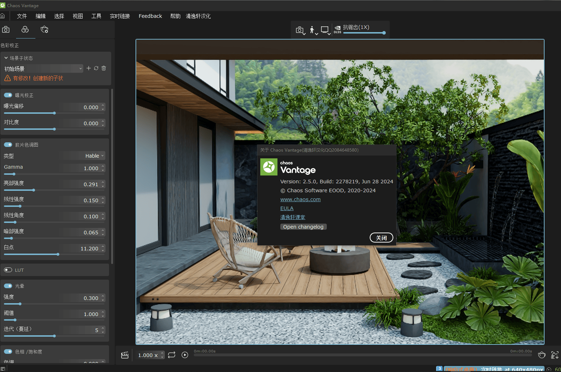Image resolution: width=561 pixels, height=372 pixels.
Task: Click the bloom threshold 阈值 value field
Action: coord(83,314)
